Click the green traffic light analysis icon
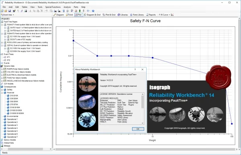This screenshot has height=155, width=241. 80,11
